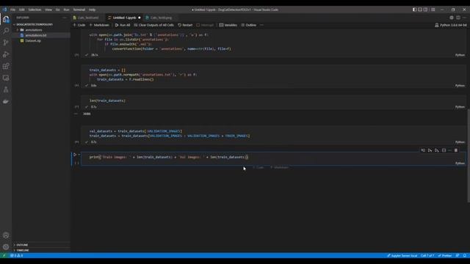The height and width of the screenshot is (264, 470).
Task: Change language mode of the active cell
Action: [x=460, y=164]
